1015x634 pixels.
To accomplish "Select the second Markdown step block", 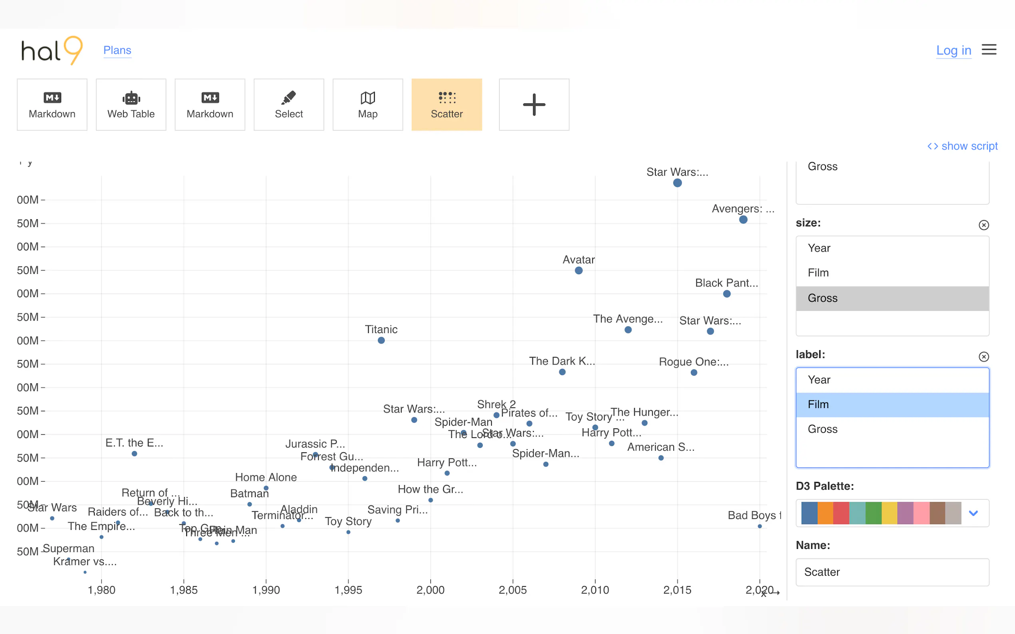I will [x=210, y=105].
